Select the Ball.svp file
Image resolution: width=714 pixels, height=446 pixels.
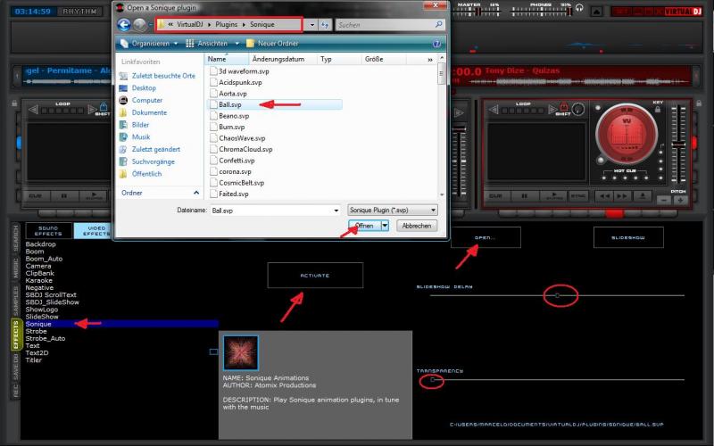pos(274,104)
